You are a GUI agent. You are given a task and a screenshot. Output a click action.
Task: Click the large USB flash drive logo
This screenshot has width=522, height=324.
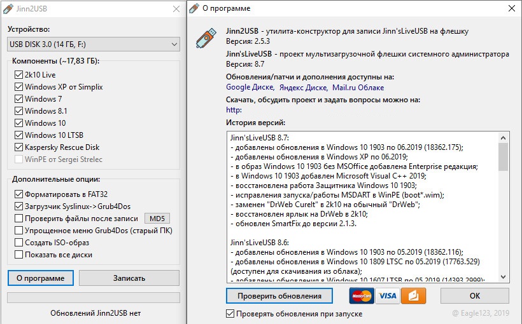pos(205,40)
